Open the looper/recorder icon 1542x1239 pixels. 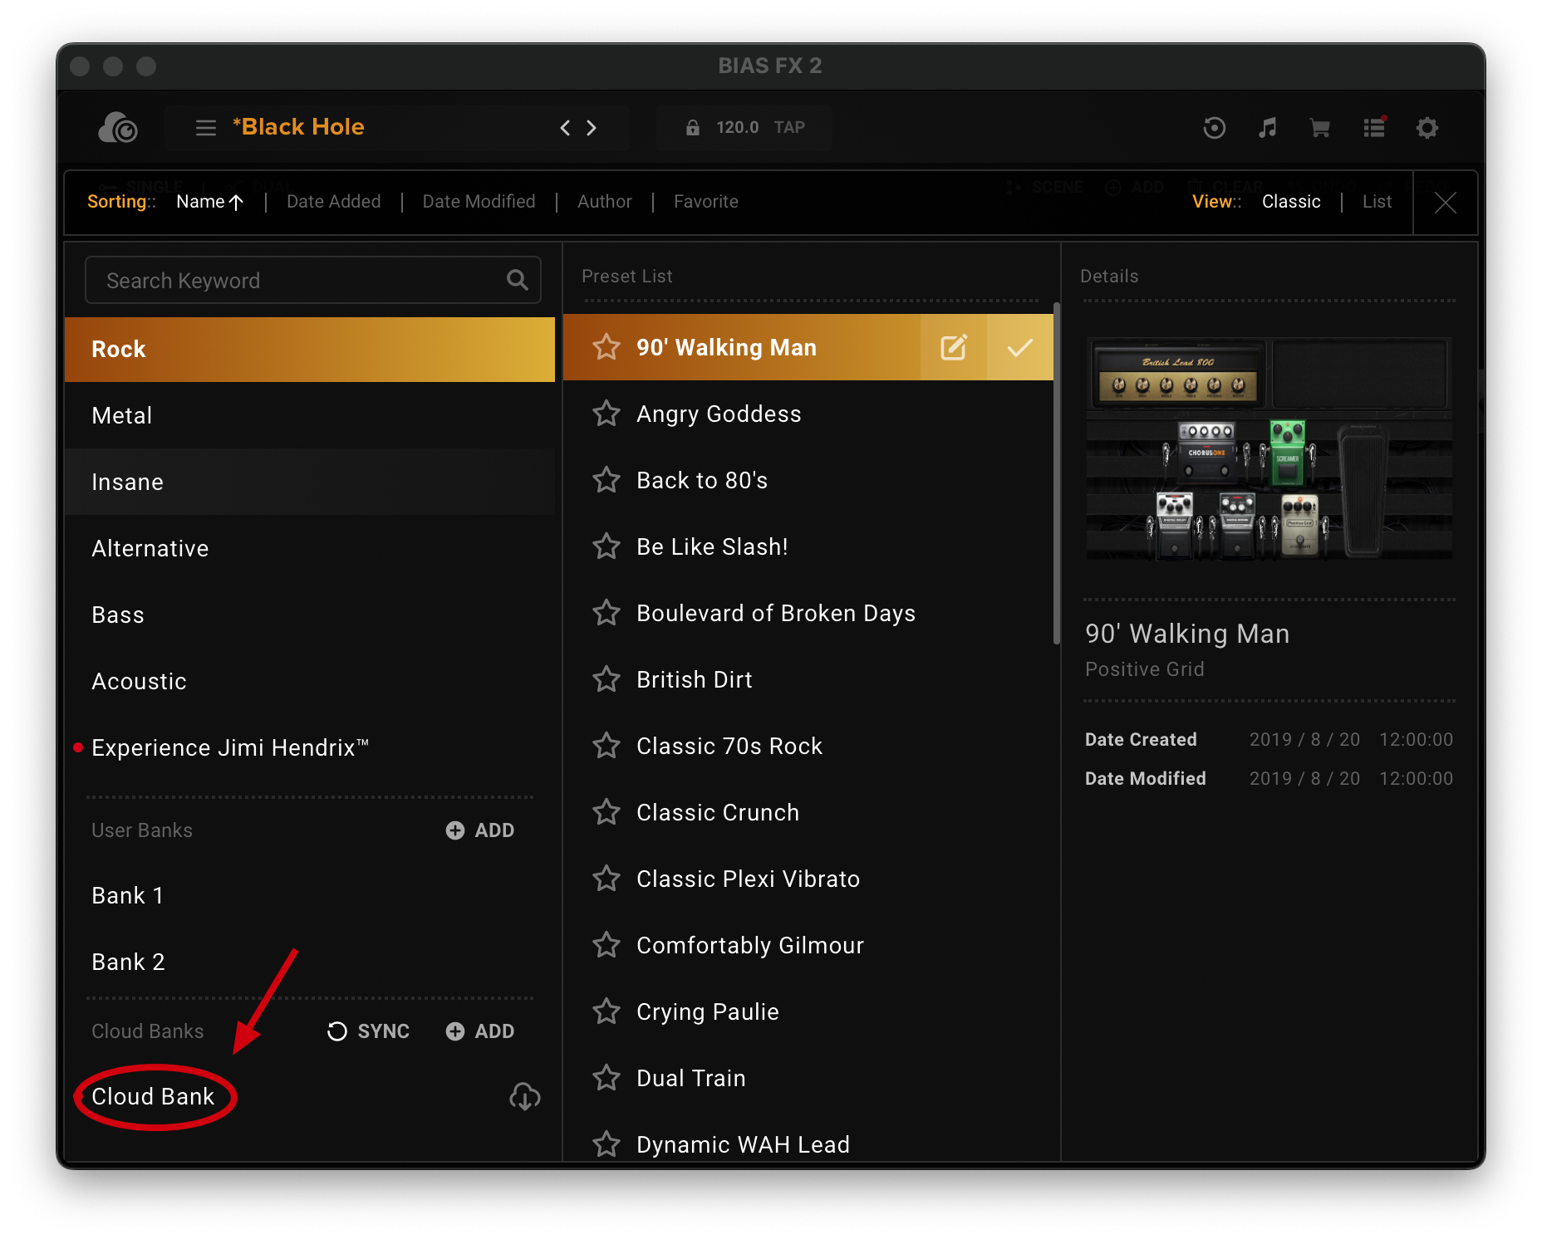[x=1214, y=127]
